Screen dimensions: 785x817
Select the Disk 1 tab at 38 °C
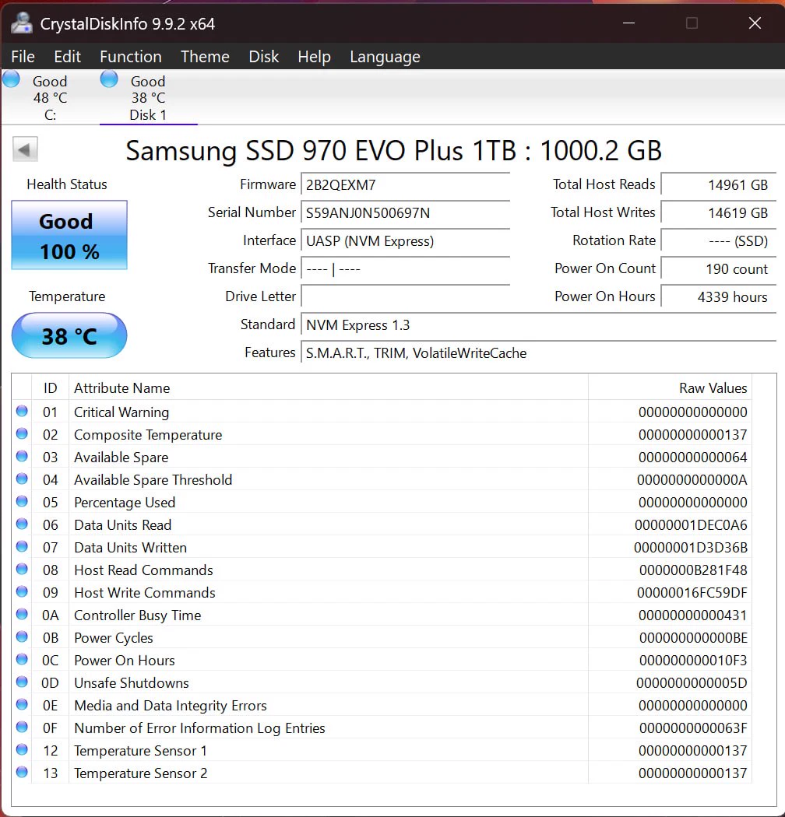click(x=148, y=98)
